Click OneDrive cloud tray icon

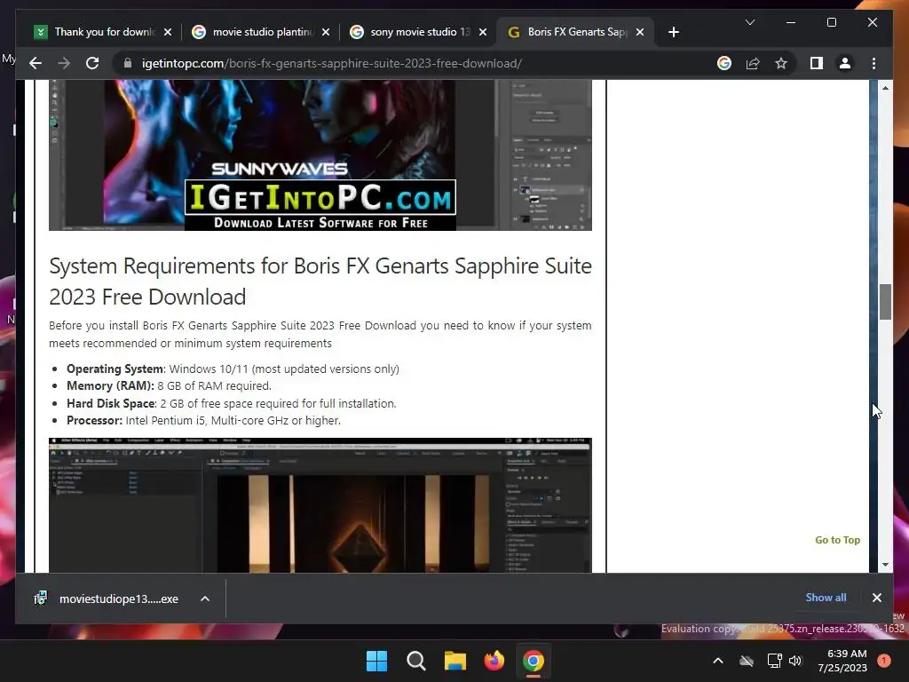[x=747, y=661]
